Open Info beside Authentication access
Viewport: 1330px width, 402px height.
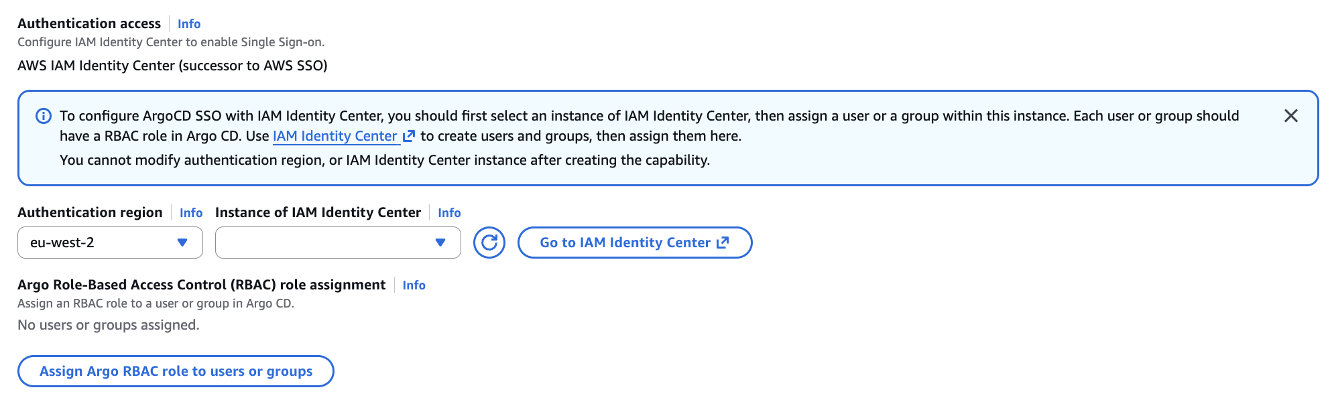point(188,23)
